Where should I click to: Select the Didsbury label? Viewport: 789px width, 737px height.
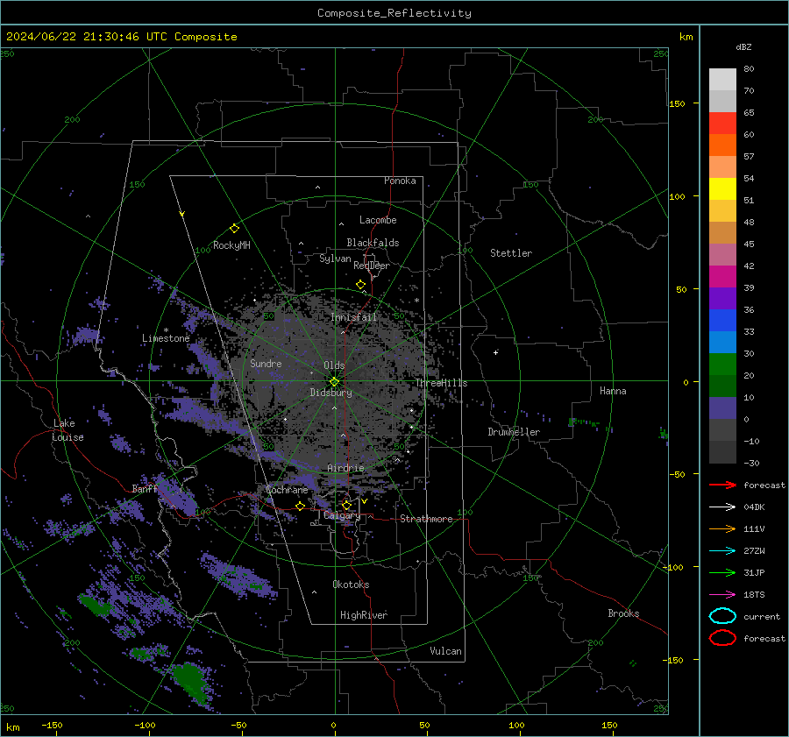point(331,393)
